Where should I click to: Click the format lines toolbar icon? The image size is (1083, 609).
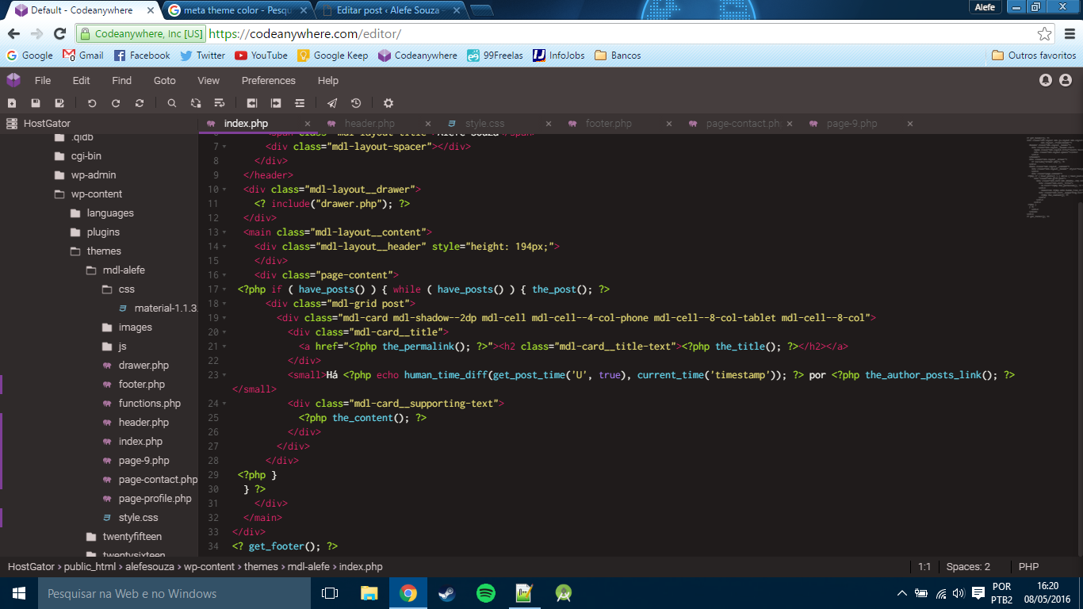300,103
